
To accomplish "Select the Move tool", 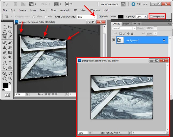I will point(10,27).
